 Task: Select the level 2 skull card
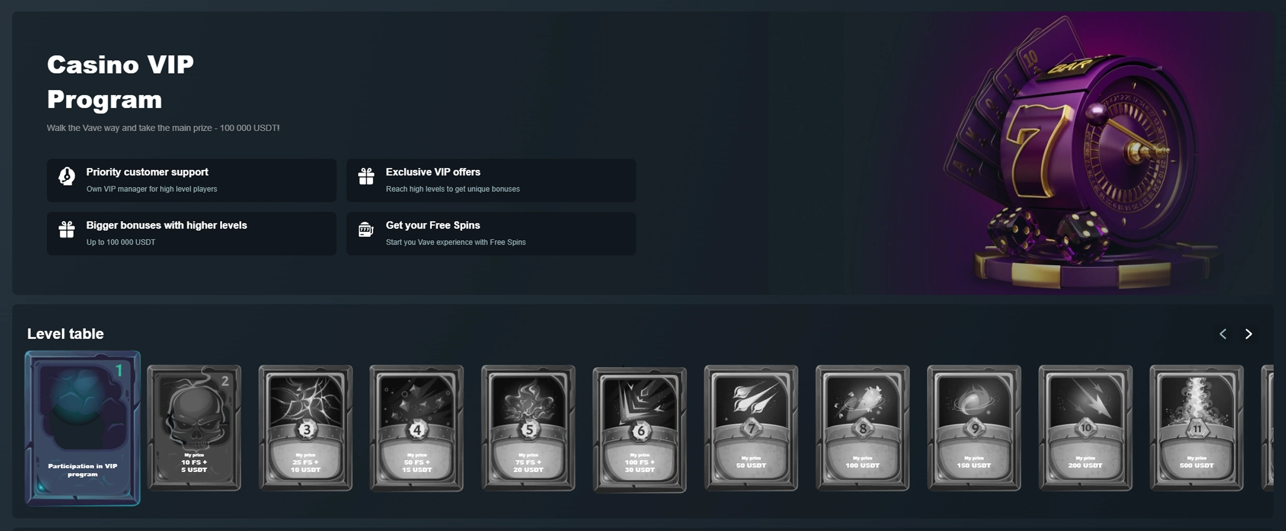(x=194, y=428)
